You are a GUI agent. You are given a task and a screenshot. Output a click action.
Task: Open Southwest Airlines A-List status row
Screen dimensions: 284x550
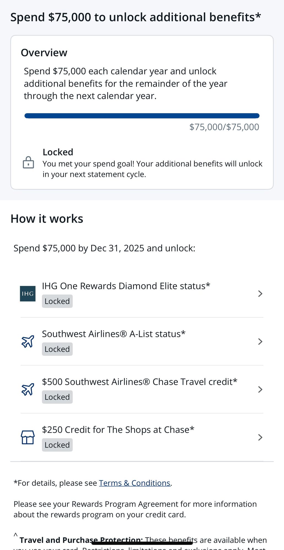(x=113, y=334)
